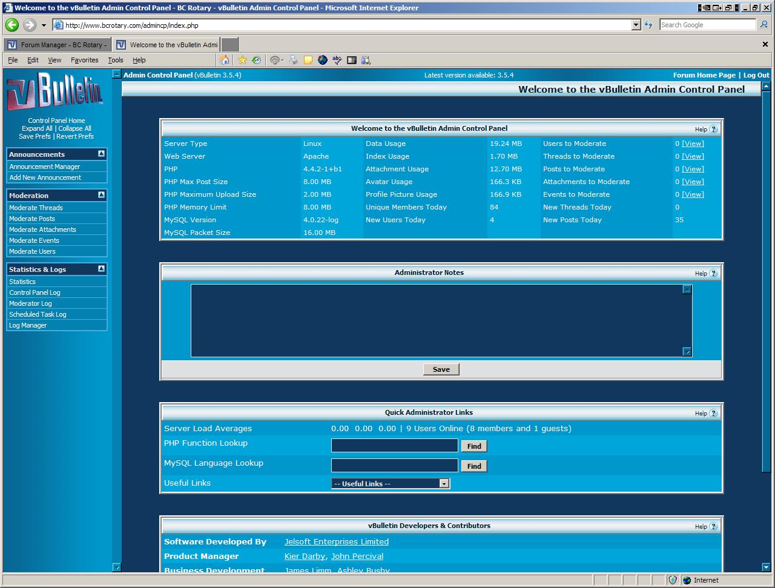Click the Print icon in the toolbar

(x=294, y=60)
